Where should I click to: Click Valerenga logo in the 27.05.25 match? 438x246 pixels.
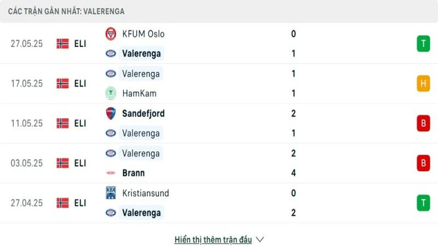[111, 54]
